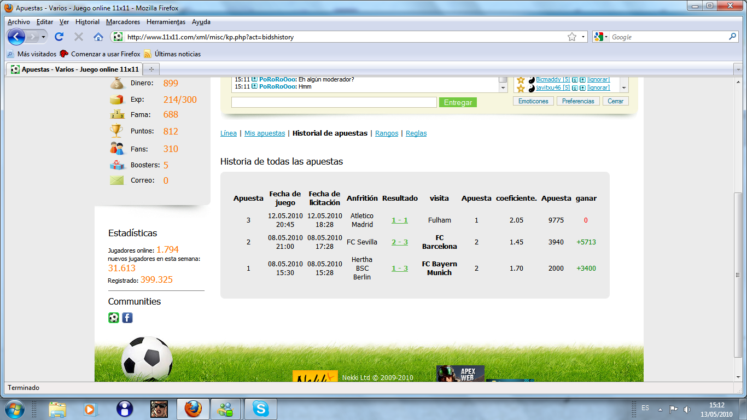Screen dimensions: 747x420
Task: Open the Facebook community icon
Action: (x=127, y=318)
